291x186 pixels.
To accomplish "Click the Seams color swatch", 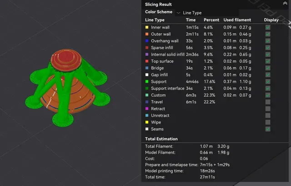I will tap(147, 129).
